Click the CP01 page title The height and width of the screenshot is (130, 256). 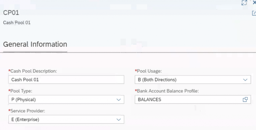click(x=11, y=13)
